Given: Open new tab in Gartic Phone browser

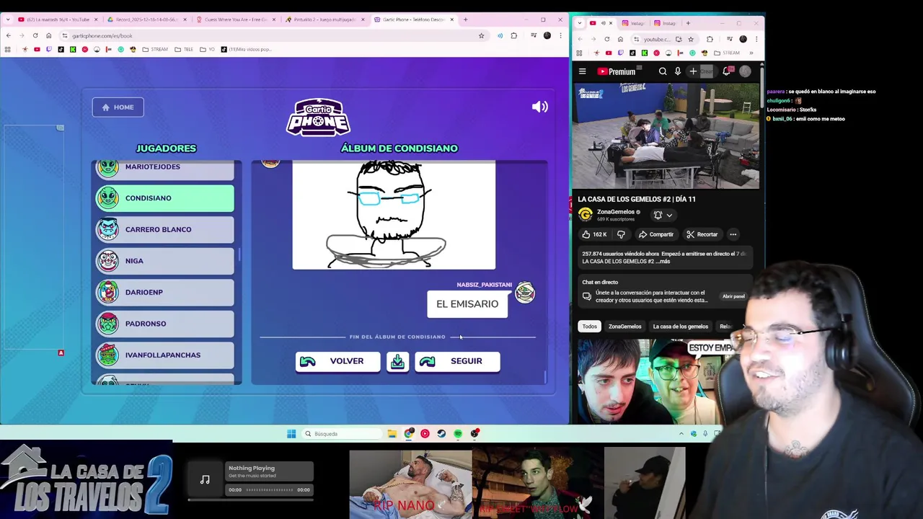Looking at the screenshot, I should [465, 19].
